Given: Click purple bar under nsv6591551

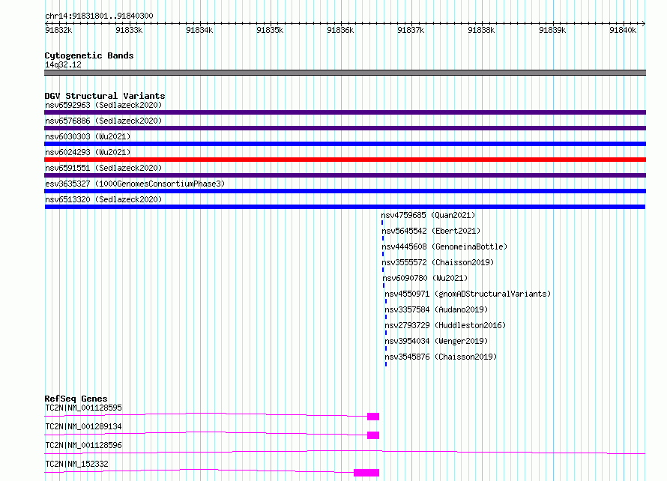Looking at the screenshot, I should 345,175.
